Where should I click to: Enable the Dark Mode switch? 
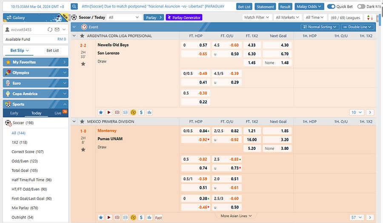point(361,7)
